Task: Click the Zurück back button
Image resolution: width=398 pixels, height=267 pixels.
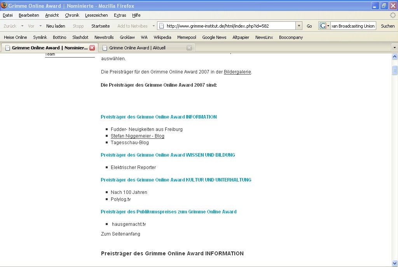Action: (x=10, y=26)
